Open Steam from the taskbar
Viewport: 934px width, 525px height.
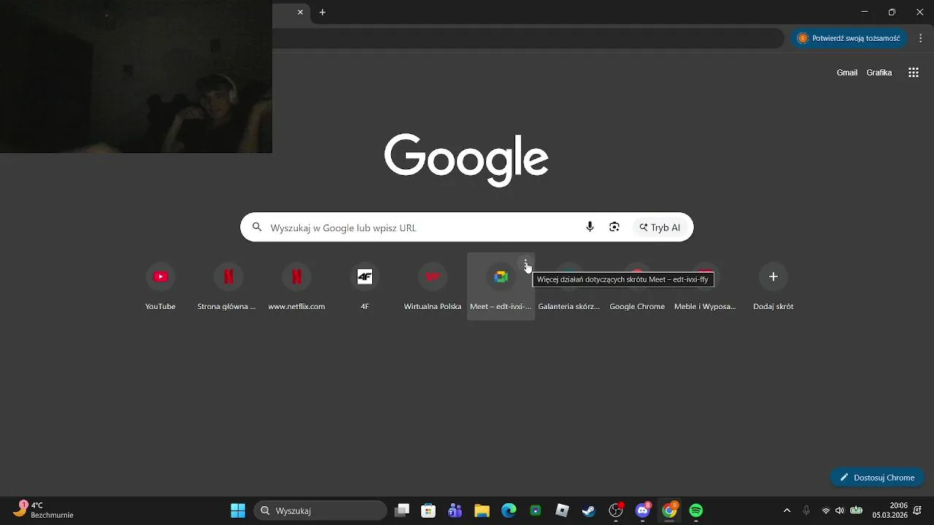pos(589,510)
